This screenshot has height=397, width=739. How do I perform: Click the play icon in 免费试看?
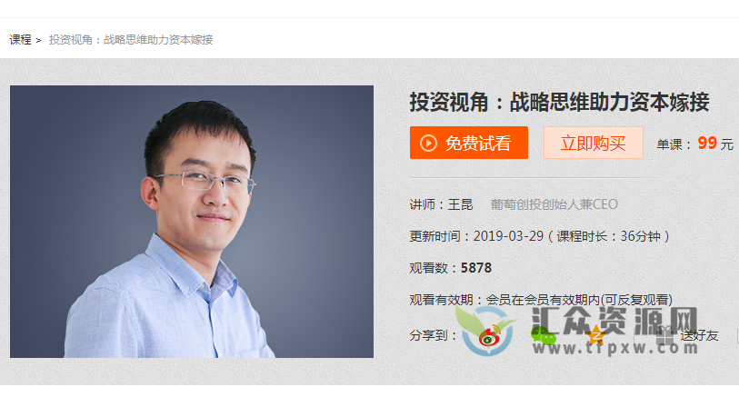pyautogui.click(x=428, y=143)
